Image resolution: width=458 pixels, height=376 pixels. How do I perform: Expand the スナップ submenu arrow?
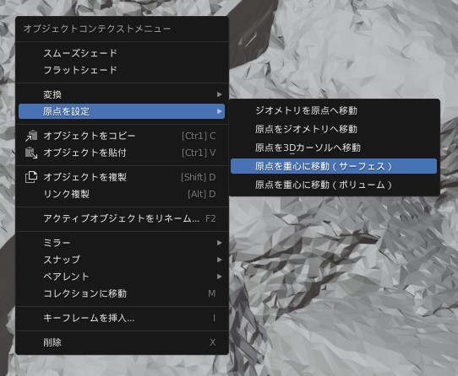(220, 260)
